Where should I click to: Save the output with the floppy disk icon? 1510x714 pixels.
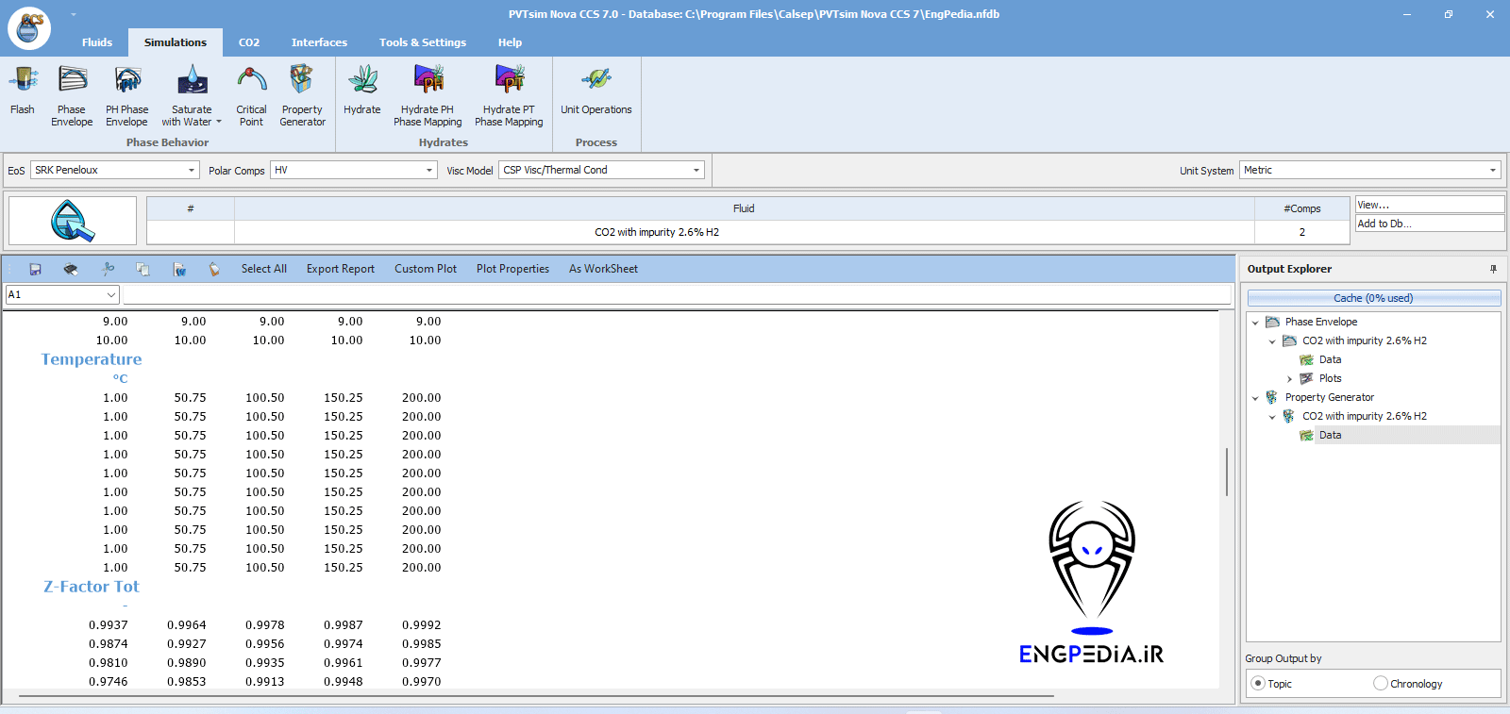(35, 269)
